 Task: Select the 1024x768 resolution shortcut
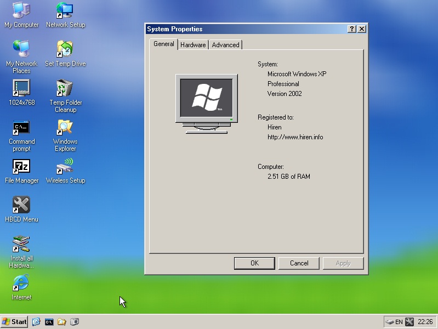[21, 93]
